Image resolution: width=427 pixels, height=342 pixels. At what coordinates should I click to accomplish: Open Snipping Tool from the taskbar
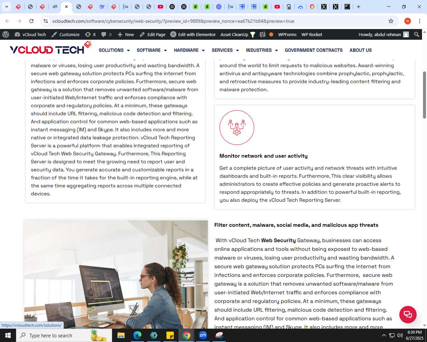coord(219,335)
